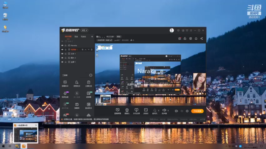266x149 pixels.
Task: Switch to the second scene tab
Action: [x=76, y=36]
